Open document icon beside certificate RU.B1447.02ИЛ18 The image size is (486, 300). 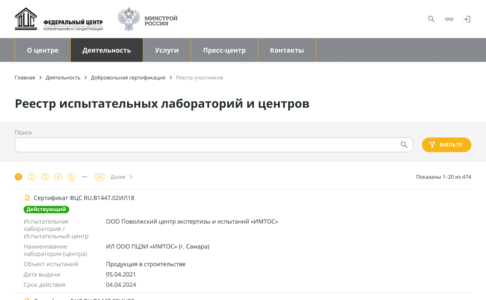(27, 198)
